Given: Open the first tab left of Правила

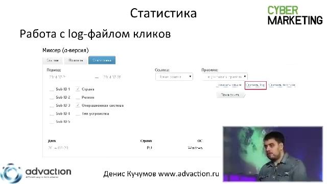Looking at the screenshot, I should pos(53,60).
